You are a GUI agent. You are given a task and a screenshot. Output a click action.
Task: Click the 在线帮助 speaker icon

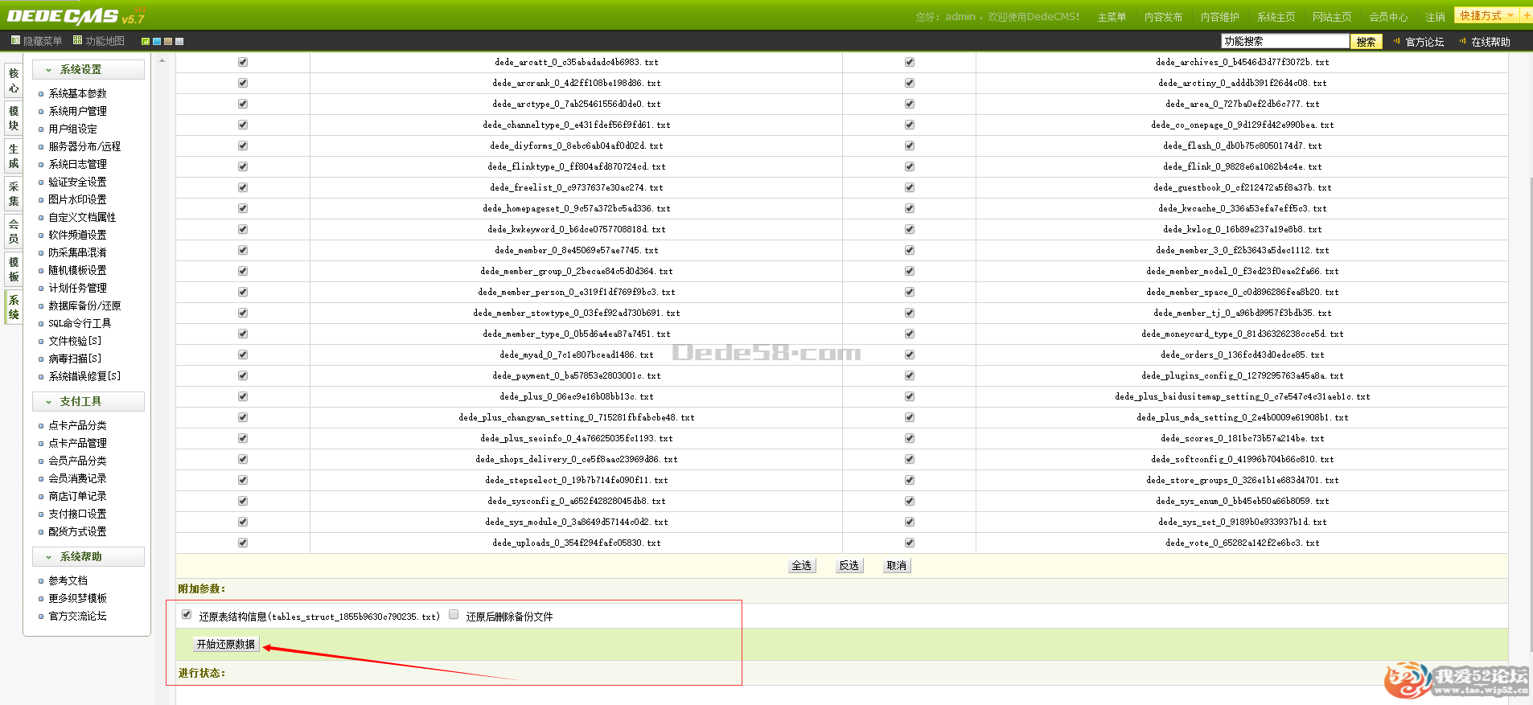[x=1462, y=41]
